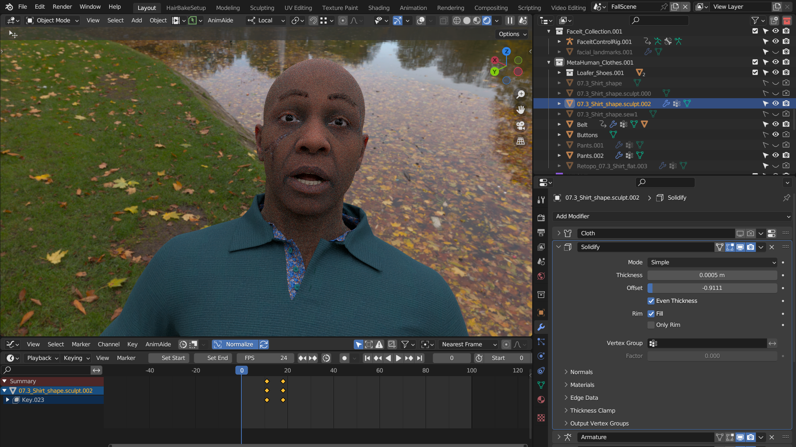Switch to orthographic/perspective grid icon
796x447 pixels.
coord(521,141)
